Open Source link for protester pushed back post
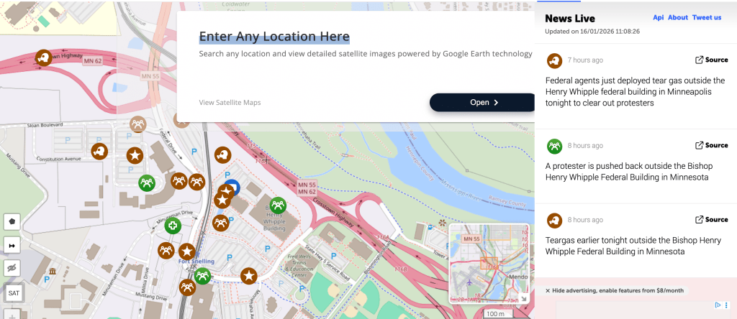The width and height of the screenshot is (737, 319). [x=712, y=145]
